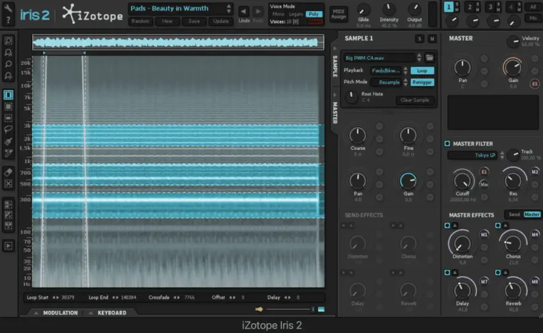Click the Random preset button
The height and width of the screenshot is (333, 543).
pyautogui.click(x=140, y=21)
